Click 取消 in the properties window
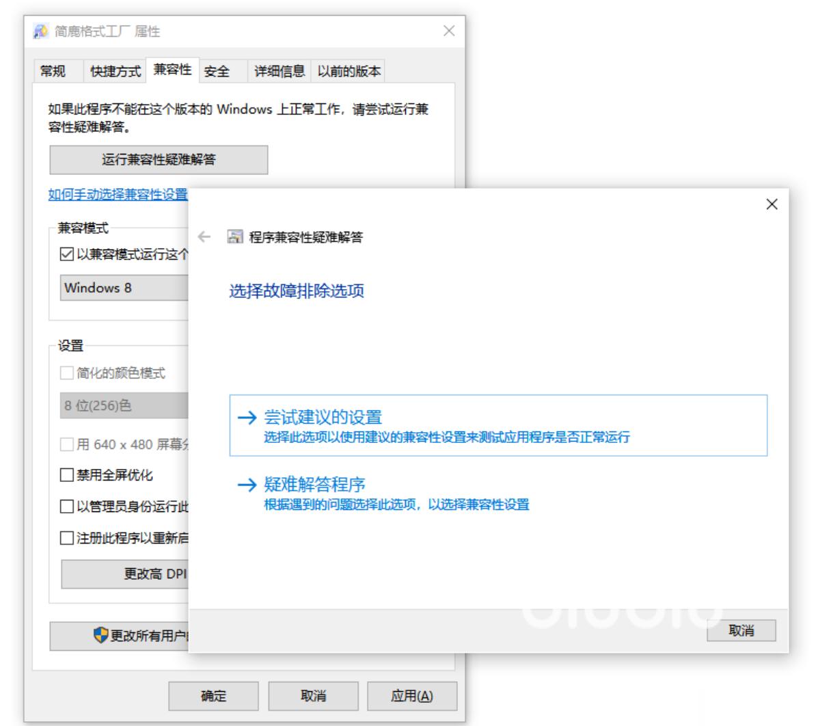Screen dimensions: 820x726 coord(313,696)
